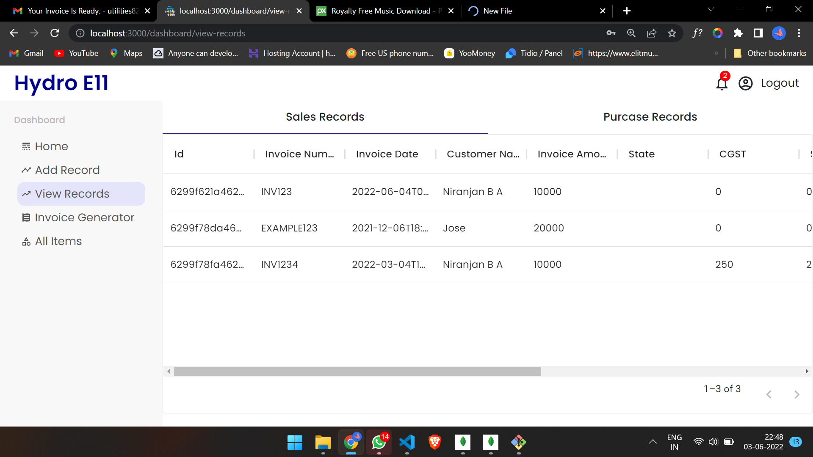The height and width of the screenshot is (457, 813).
Task: Open the tab search dropdown arrow
Action: pyautogui.click(x=711, y=9)
